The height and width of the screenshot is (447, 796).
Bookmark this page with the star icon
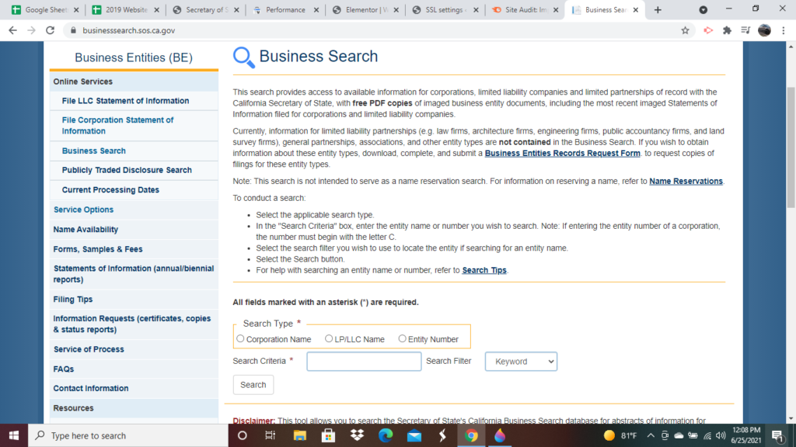pos(685,29)
